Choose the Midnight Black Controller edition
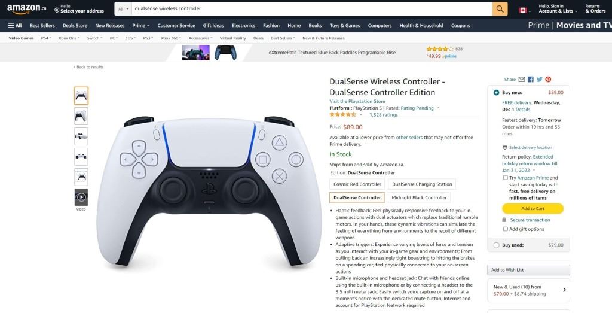This screenshot has height=313, width=612. click(419, 197)
